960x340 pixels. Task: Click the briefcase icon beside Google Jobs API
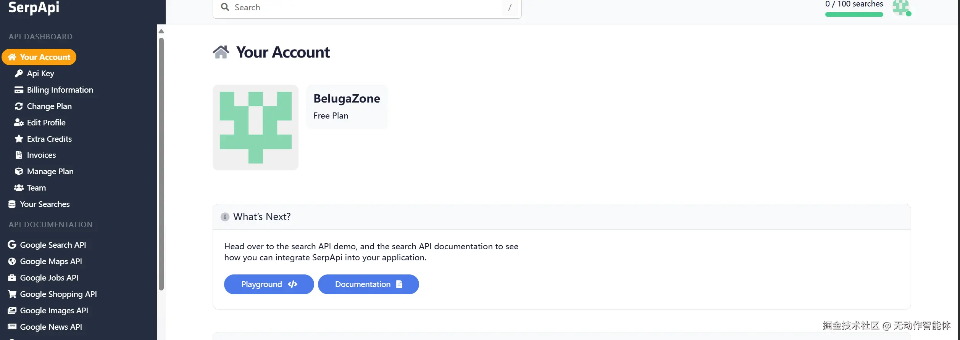pyautogui.click(x=12, y=278)
